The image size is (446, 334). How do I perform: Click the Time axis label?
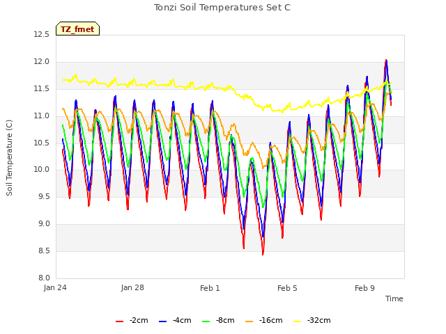394,299
